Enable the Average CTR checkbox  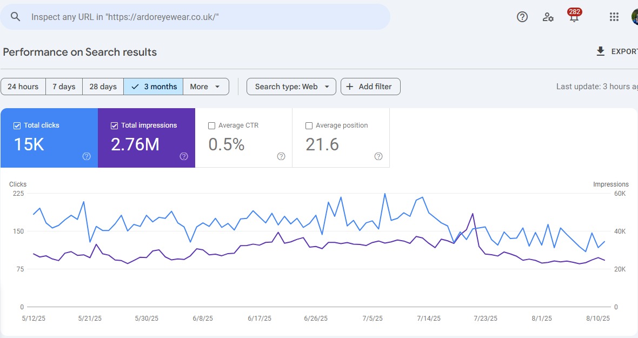point(211,125)
